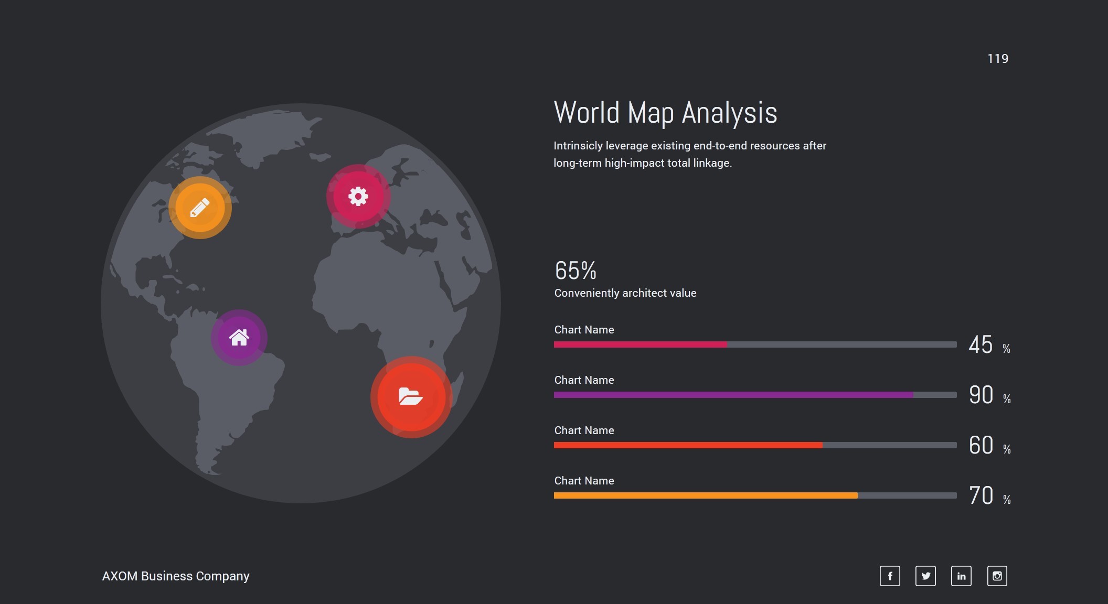The height and width of the screenshot is (604, 1108).
Task: Select the World Map Analysis title
Action: tap(665, 113)
